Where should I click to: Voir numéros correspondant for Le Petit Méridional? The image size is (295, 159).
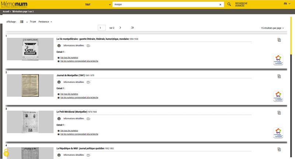click(79, 134)
